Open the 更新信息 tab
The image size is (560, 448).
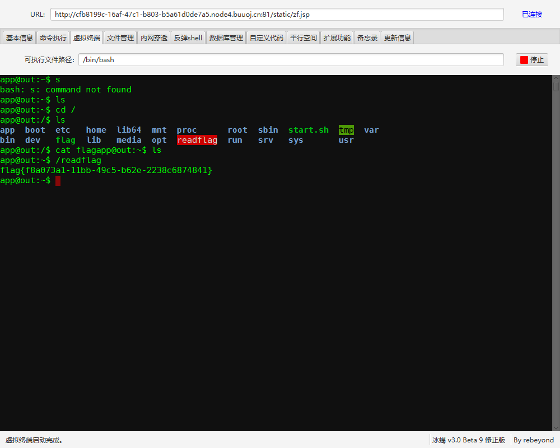[x=397, y=38]
